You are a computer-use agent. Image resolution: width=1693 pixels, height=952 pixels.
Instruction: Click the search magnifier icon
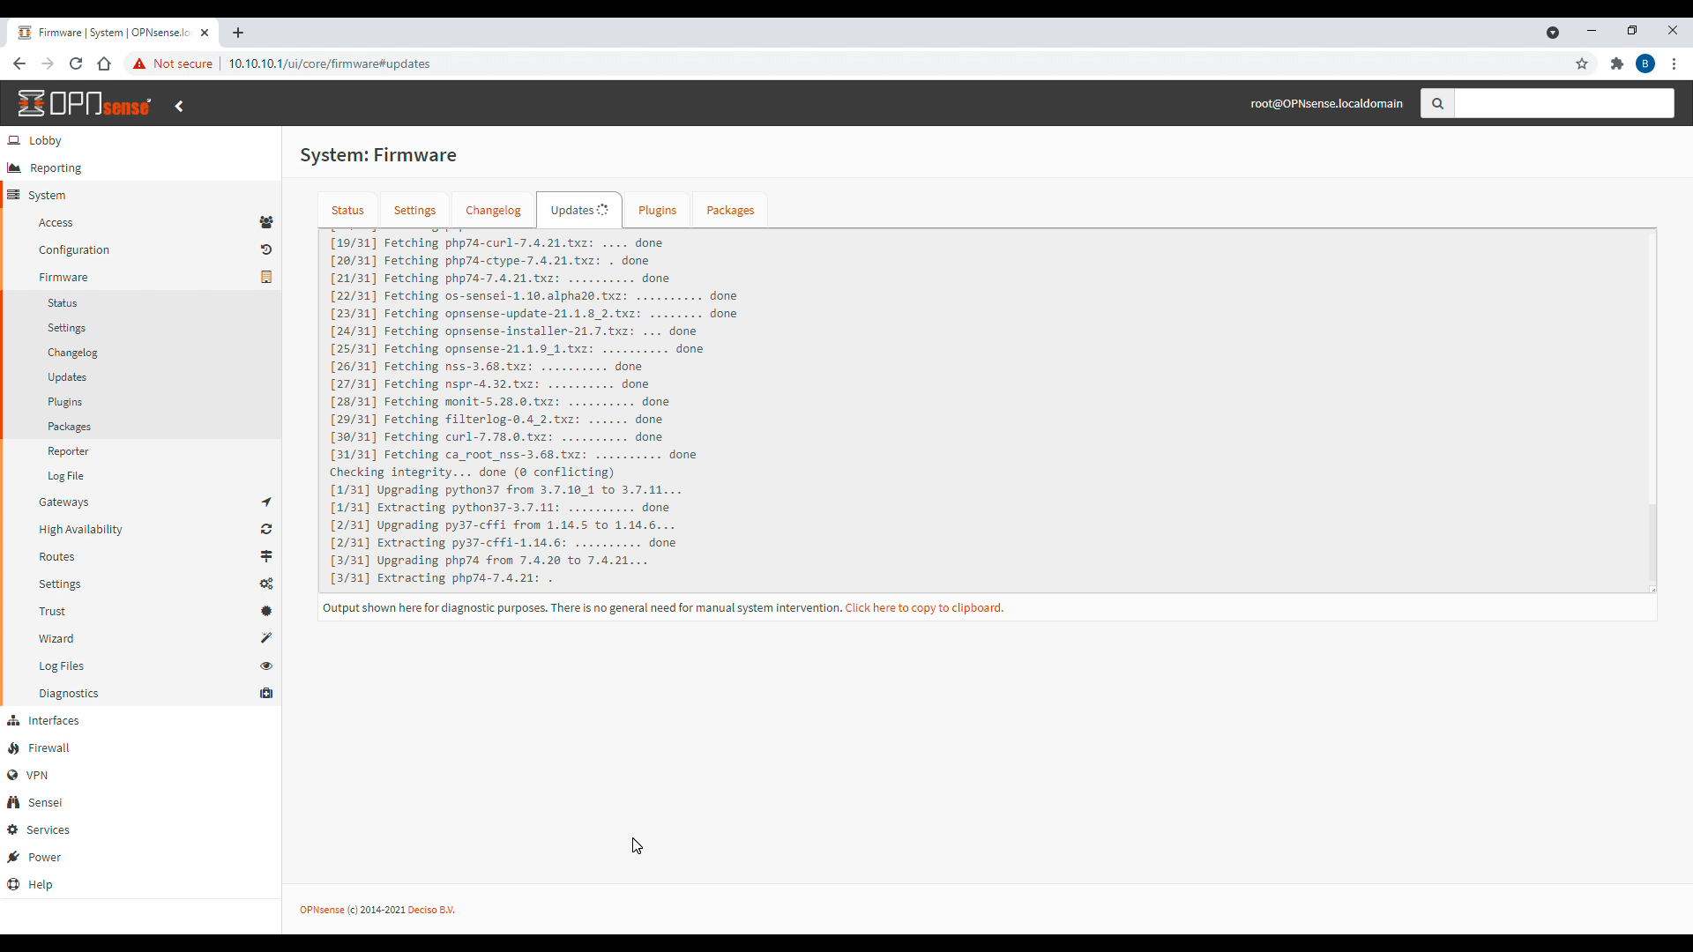point(1437,104)
